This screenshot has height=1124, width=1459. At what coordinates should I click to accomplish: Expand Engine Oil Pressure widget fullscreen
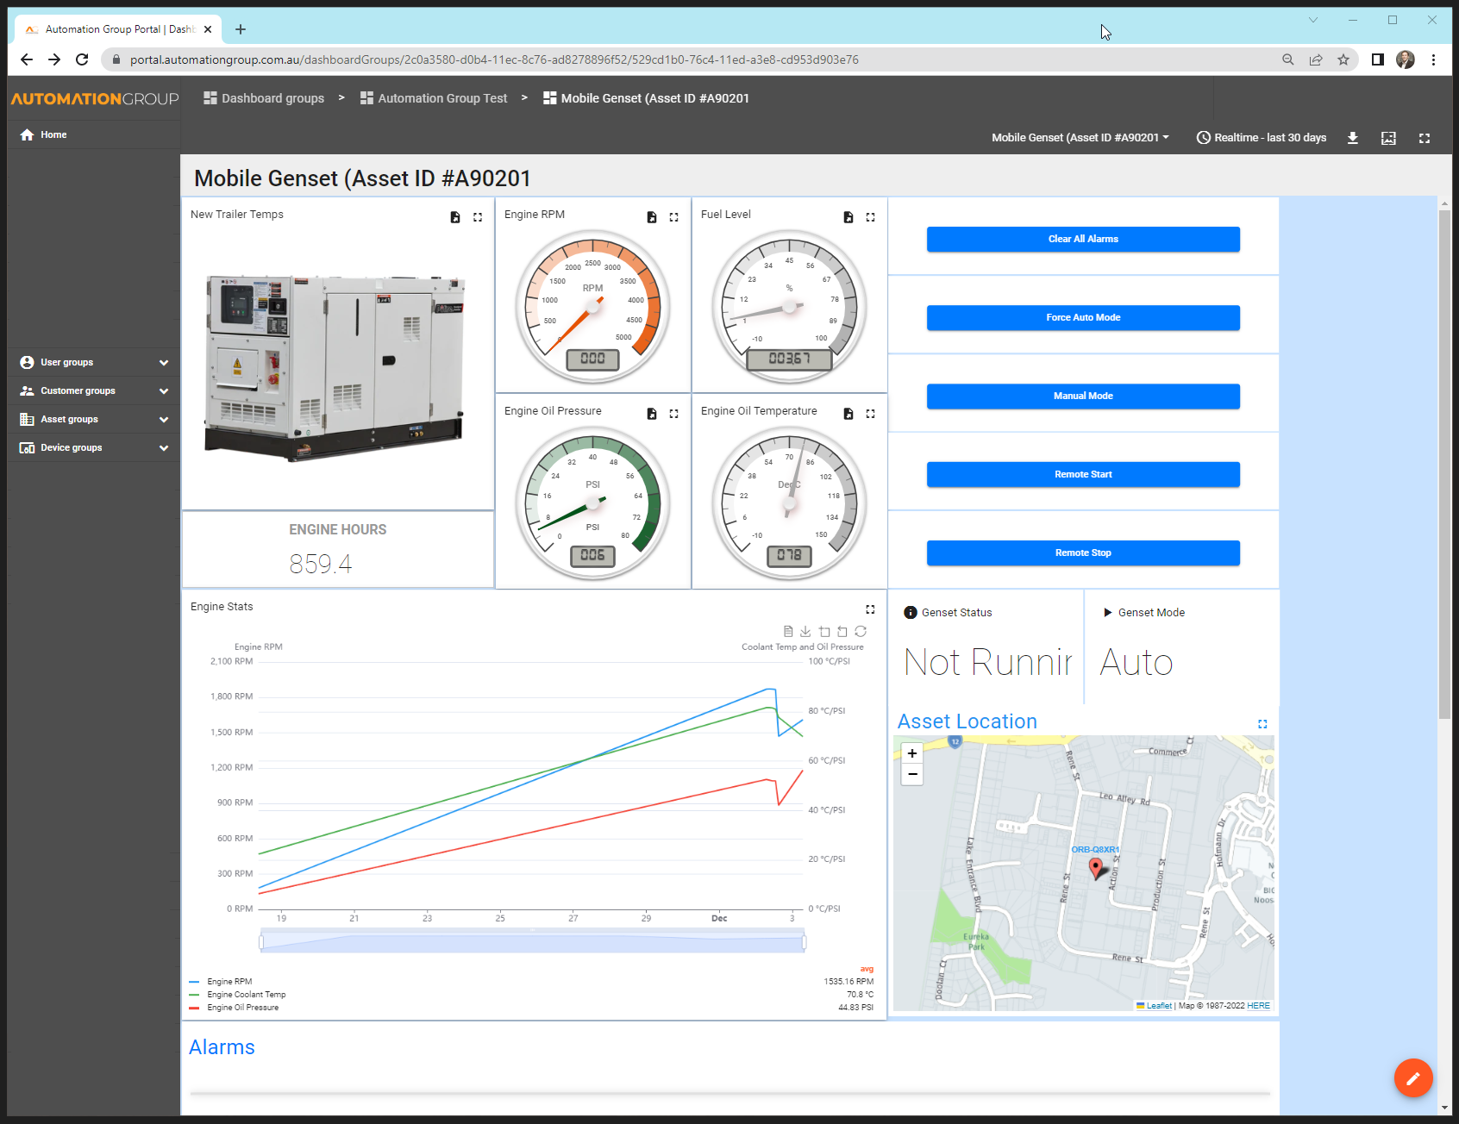(673, 414)
